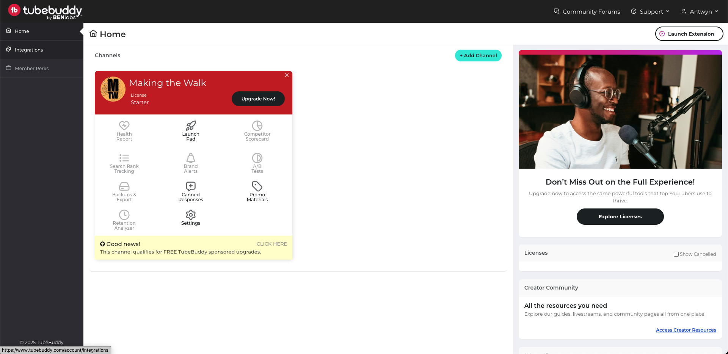Follow the Access Creator Resources link

(686, 330)
